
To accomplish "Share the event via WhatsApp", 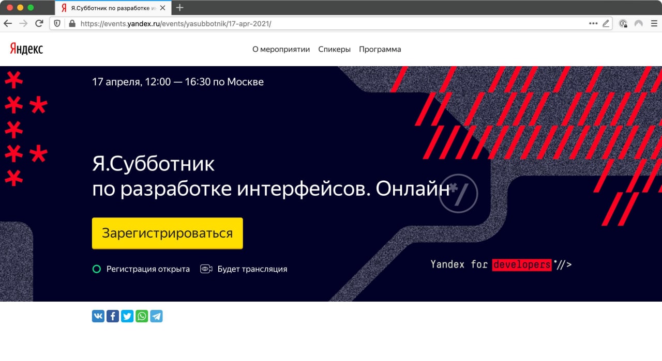I will tap(142, 316).
